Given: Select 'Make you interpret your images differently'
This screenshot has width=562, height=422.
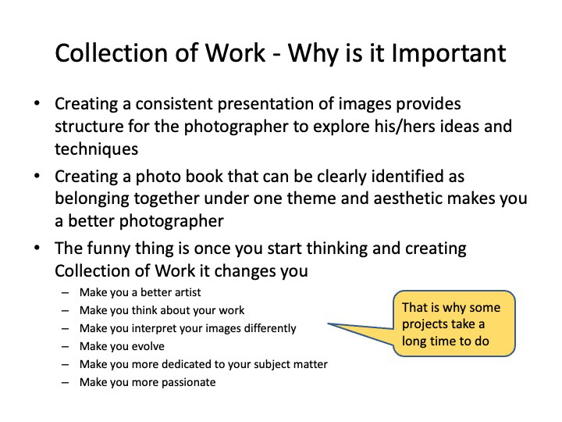Looking at the screenshot, I should click(x=188, y=328).
